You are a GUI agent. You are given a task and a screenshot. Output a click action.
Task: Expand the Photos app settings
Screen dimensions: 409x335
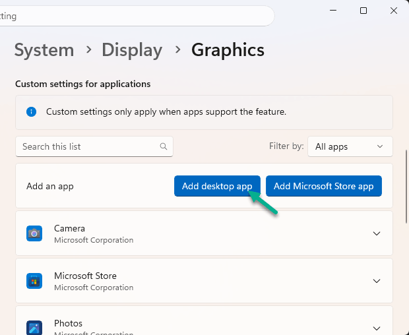click(377, 328)
